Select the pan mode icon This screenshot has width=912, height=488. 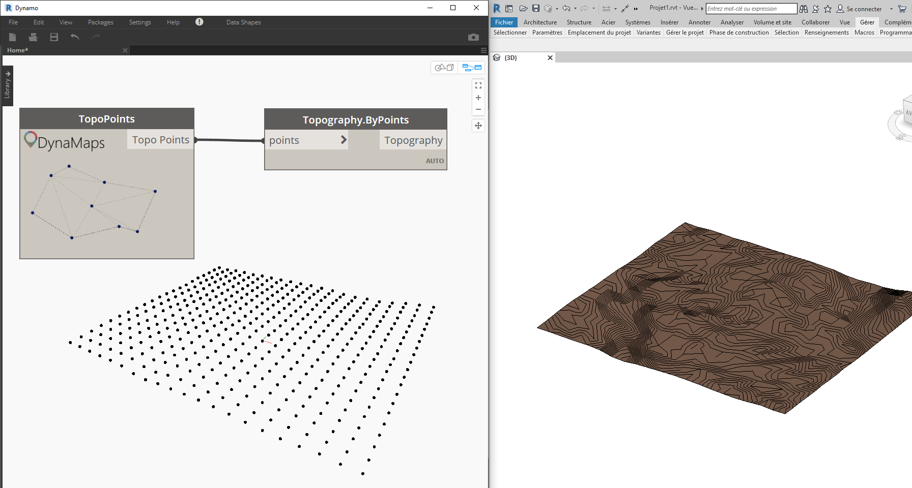478,126
